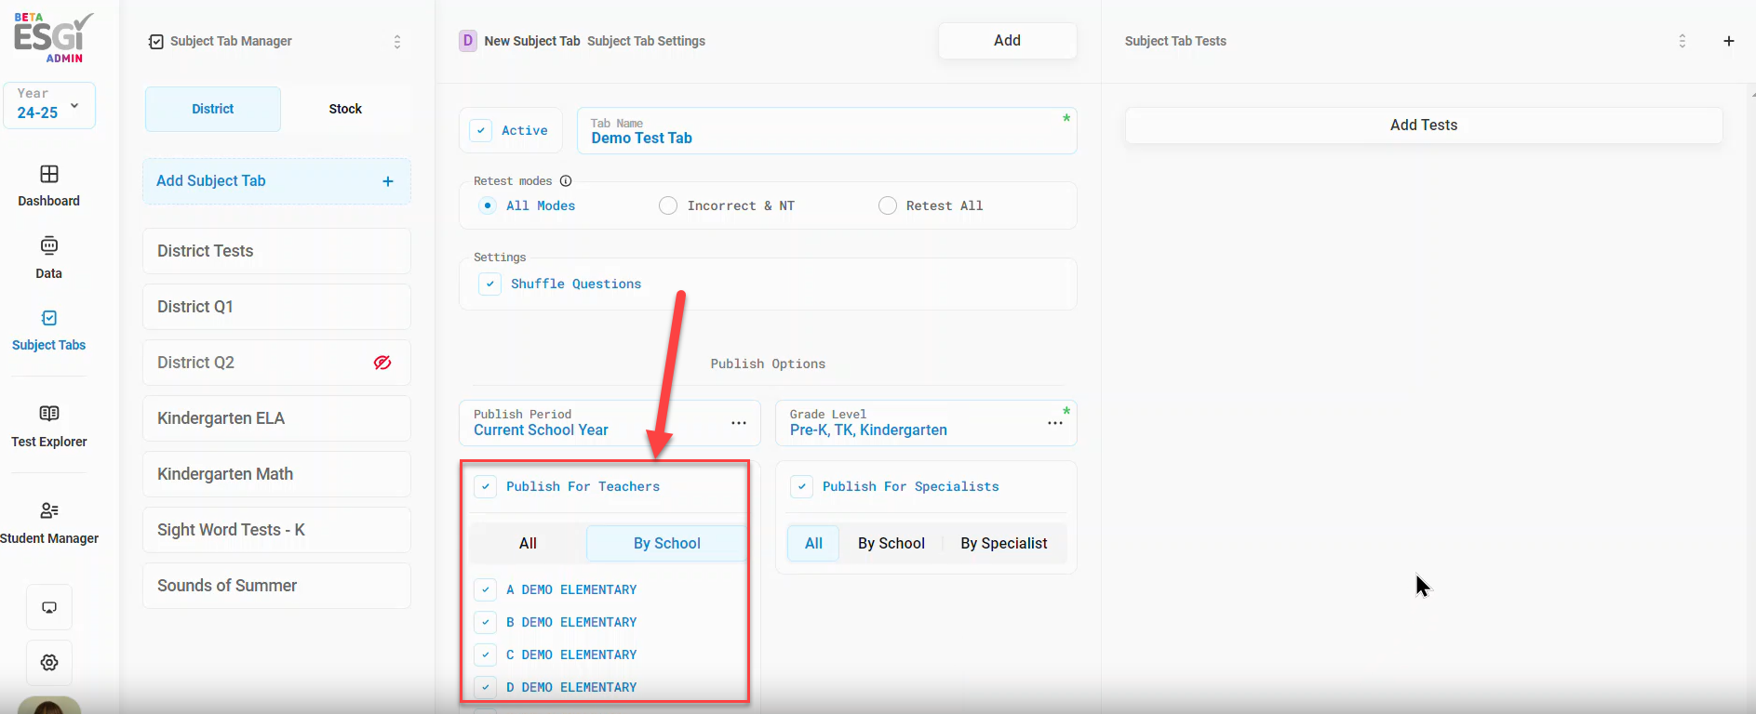The height and width of the screenshot is (714, 1756).
Task: Open Grade Level ellipsis menu
Action: [x=1055, y=423]
